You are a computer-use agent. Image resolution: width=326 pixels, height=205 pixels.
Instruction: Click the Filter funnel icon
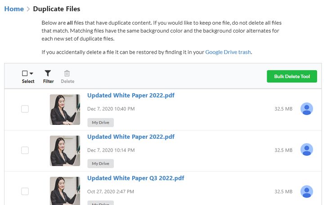pyautogui.click(x=48, y=73)
